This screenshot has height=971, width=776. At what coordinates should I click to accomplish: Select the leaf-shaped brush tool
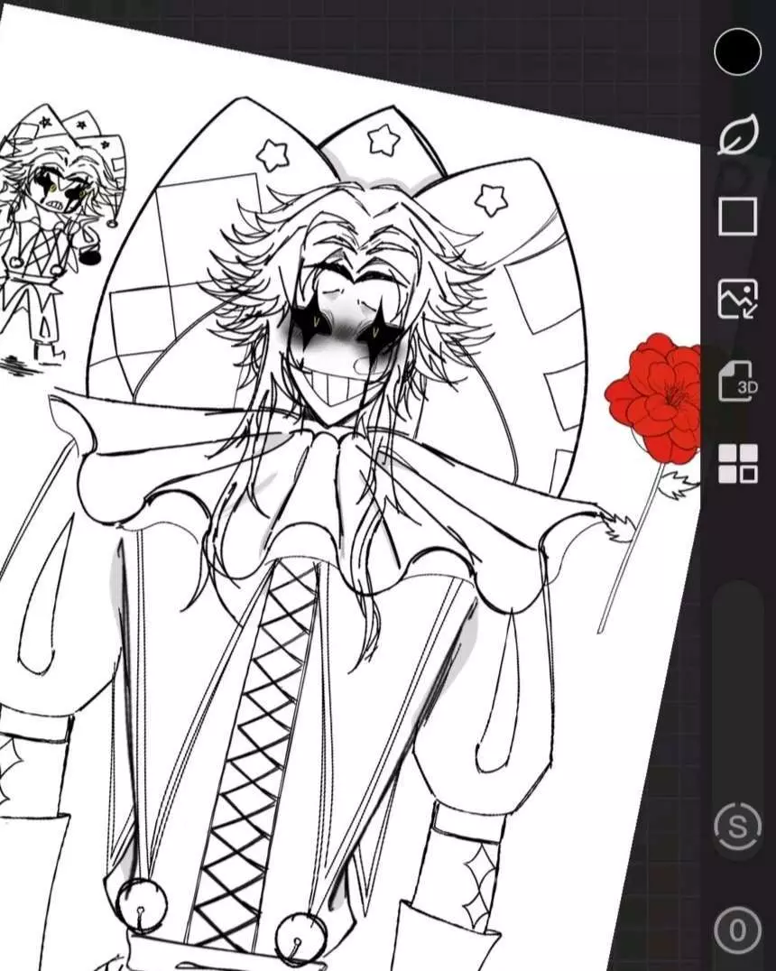pyautogui.click(x=737, y=136)
